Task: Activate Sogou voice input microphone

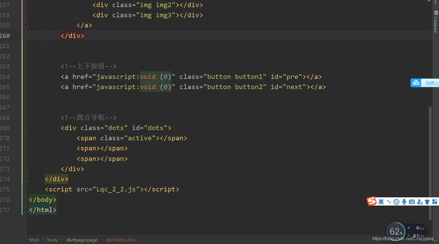Action: click(404, 202)
